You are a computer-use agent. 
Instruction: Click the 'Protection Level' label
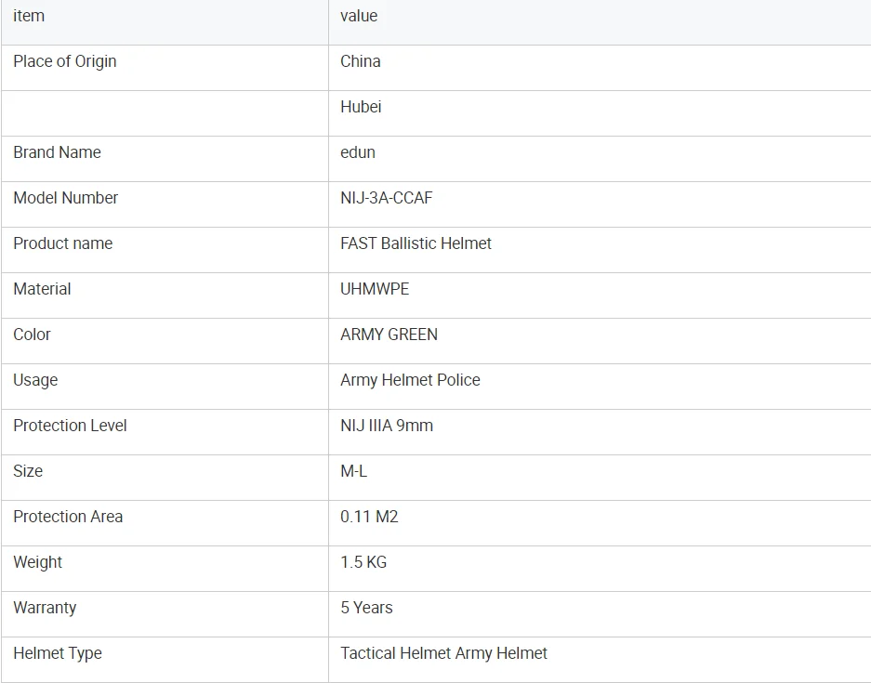click(x=70, y=426)
